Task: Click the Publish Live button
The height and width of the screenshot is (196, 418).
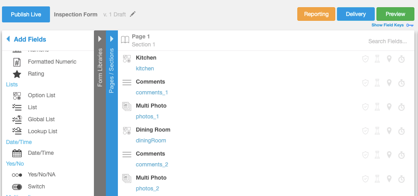Action: click(26, 14)
